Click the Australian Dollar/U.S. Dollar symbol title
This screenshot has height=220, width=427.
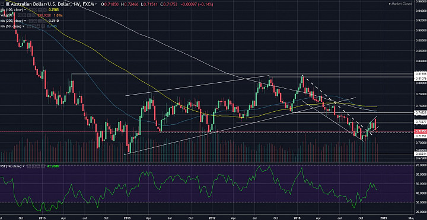click(40, 4)
